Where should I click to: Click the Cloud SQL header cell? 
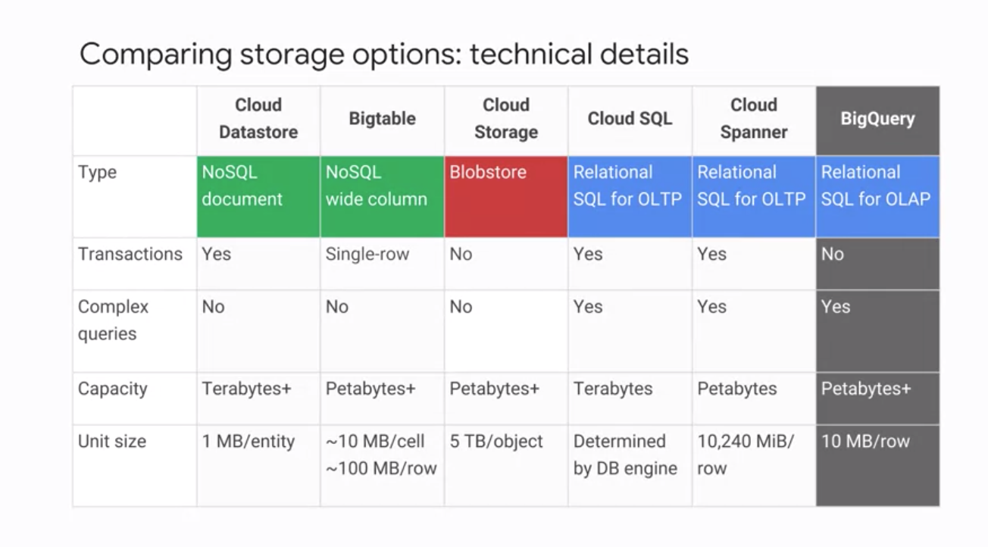(630, 120)
